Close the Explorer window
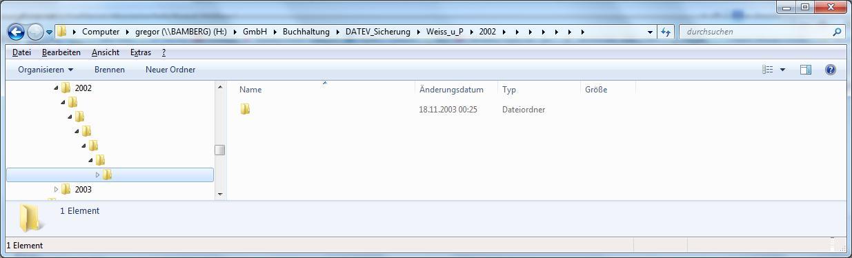 [830, 7]
